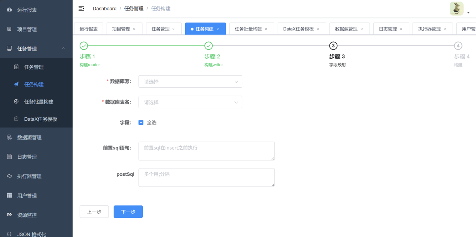Image resolution: width=476 pixels, height=237 pixels.
Task: Click the 执行器管理 sidebar icon
Action: pyautogui.click(x=9, y=176)
